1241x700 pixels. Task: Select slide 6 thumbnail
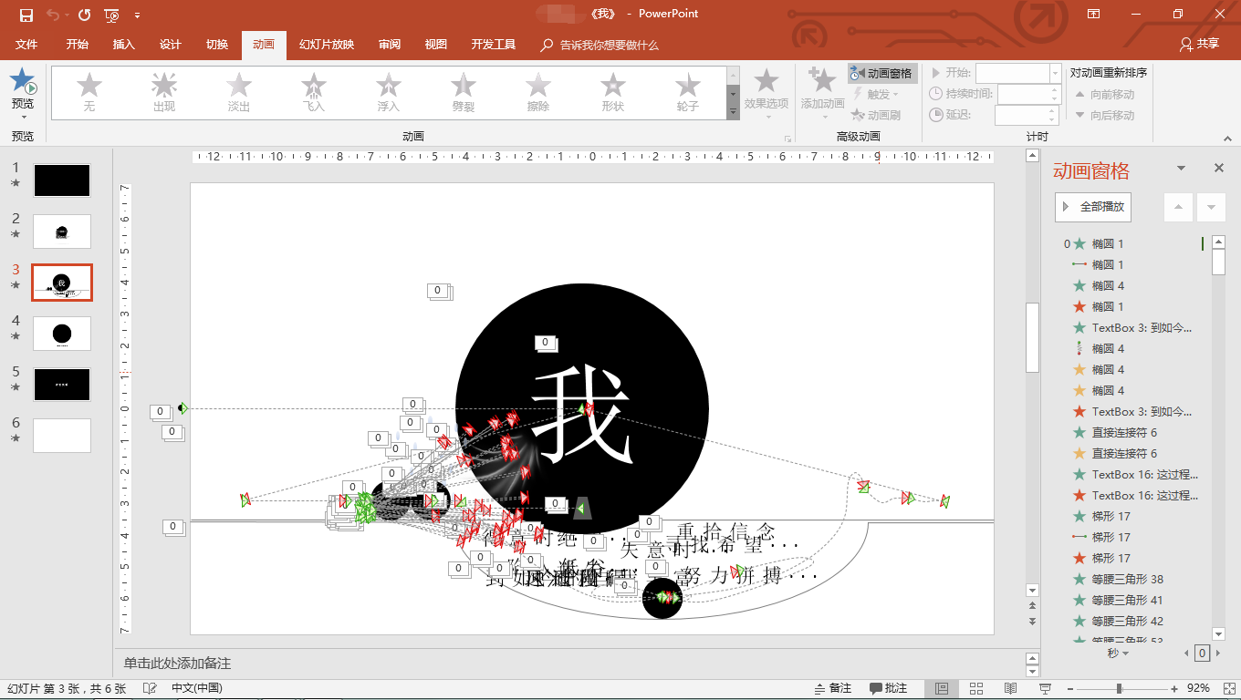tap(62, 436)
